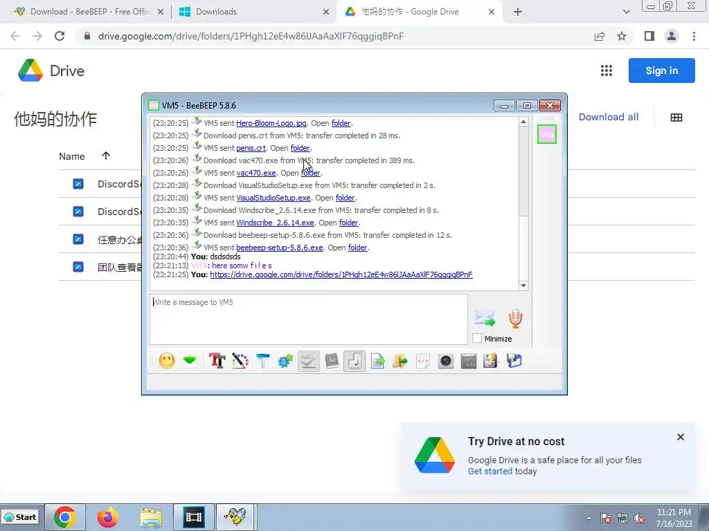Click the last blue floppy disks toolbar icon

coord(514,361)
